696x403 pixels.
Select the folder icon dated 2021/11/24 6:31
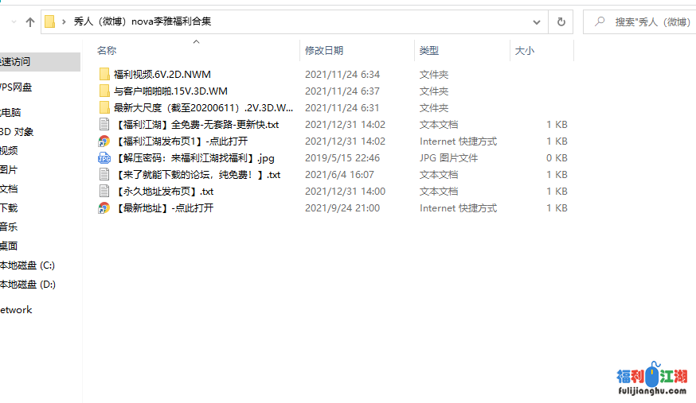(104, 108)
